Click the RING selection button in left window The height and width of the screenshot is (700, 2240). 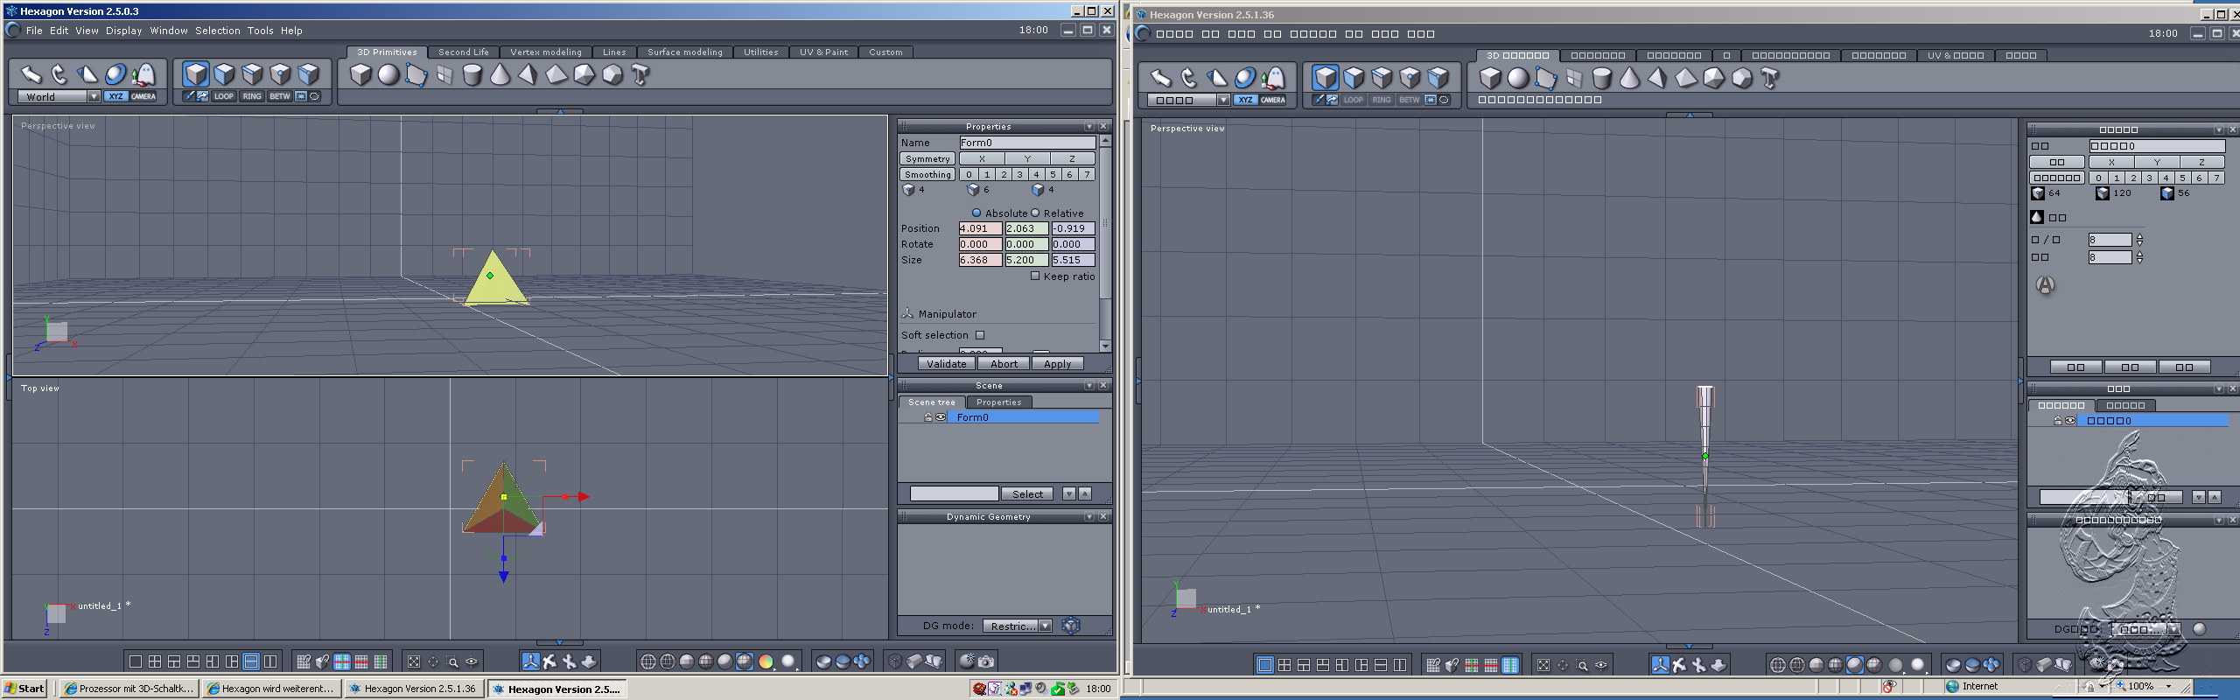click(x=252, y=96)
